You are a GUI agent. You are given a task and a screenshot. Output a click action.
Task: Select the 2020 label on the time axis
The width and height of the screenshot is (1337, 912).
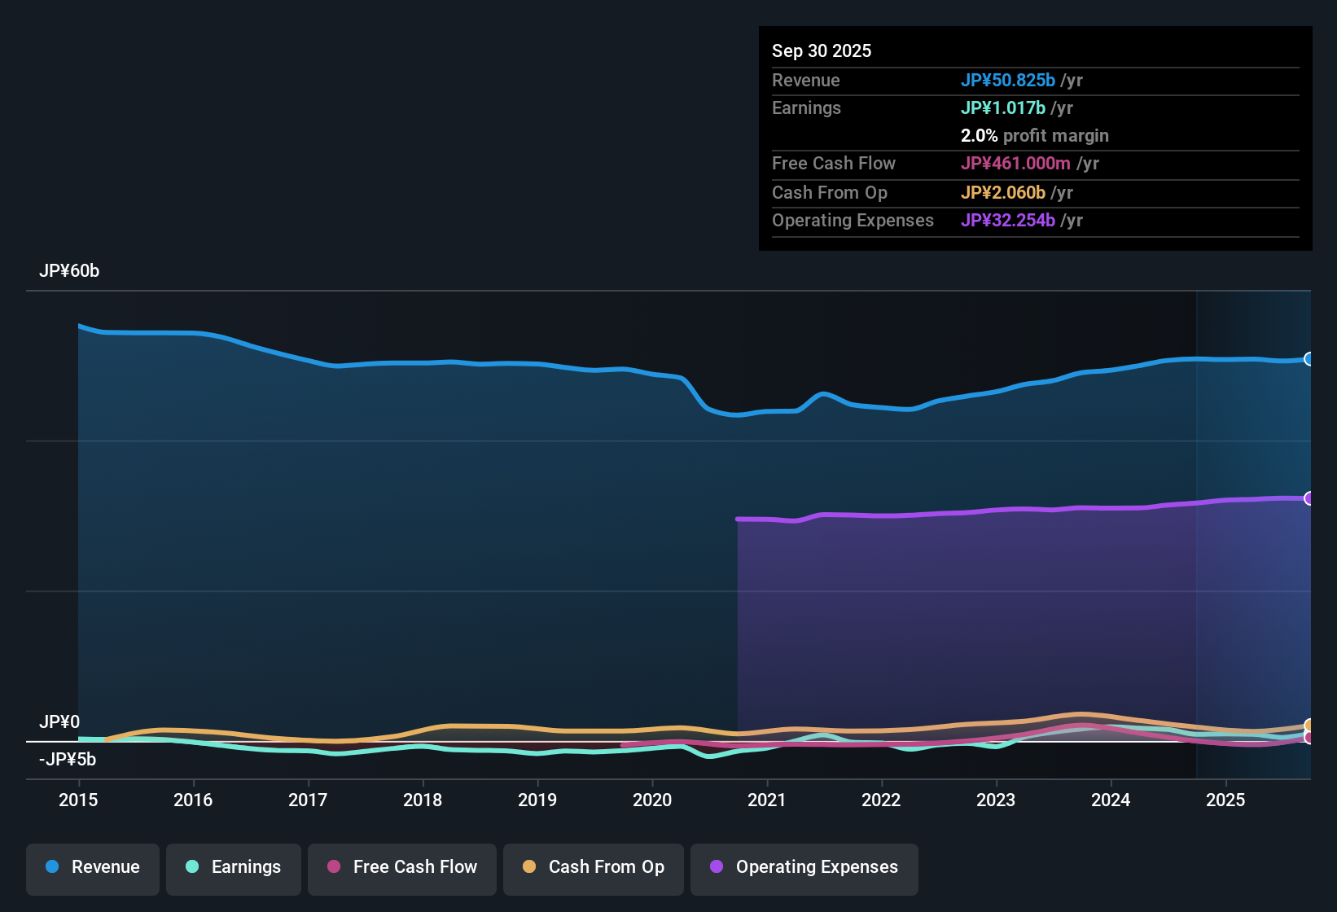[x=652, y=800]
